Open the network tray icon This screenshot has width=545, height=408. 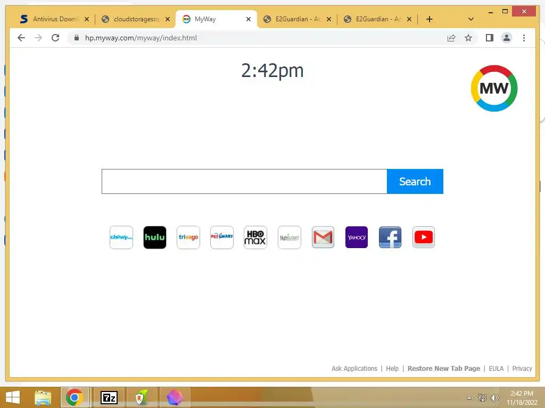click(x=482, y=398)
